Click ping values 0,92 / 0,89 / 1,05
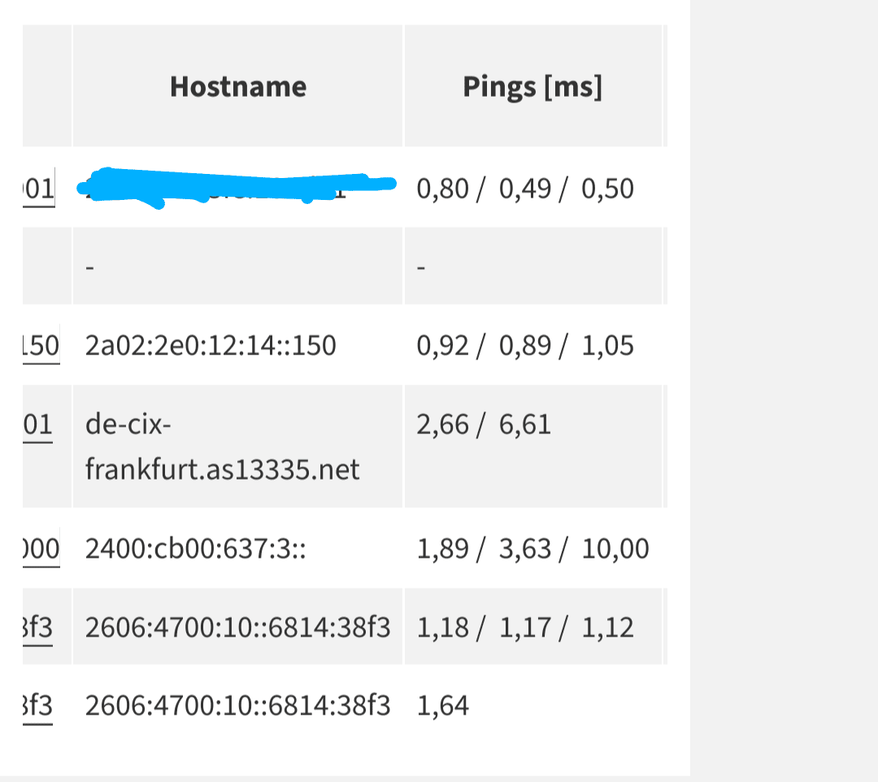This screenshot has height=782, width=878. [x=524, y=345]
